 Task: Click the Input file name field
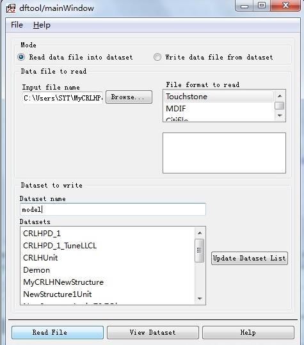(x=63, y=98)
